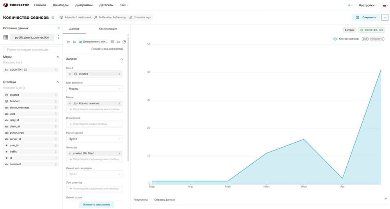Click the status_message column row
Image resolution: width=390 pixels, height=209 pixels.
click(x=31, y=108)
